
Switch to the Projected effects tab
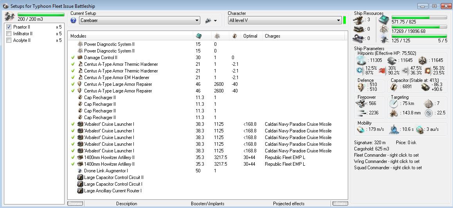289,204
